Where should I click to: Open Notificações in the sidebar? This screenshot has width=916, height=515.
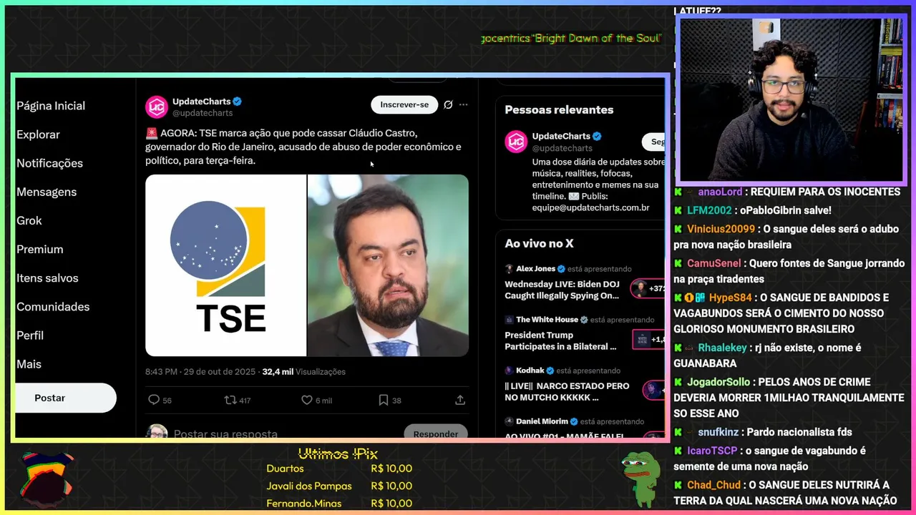[x=49, y=163]
